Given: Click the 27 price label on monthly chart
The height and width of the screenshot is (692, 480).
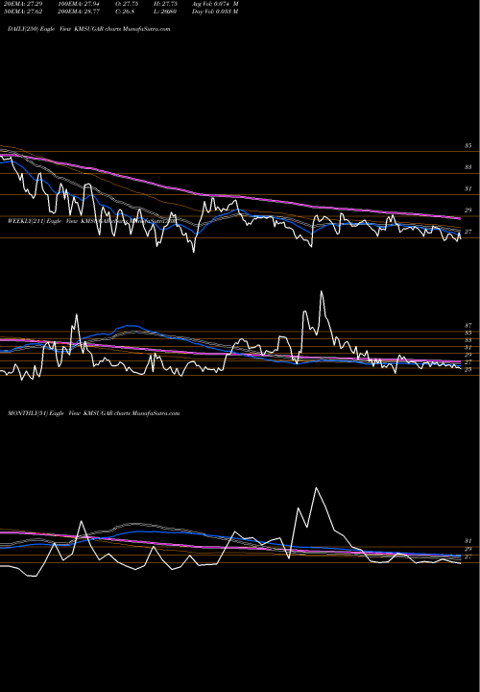Looking at the screenshot, I should tap(468, 556).
